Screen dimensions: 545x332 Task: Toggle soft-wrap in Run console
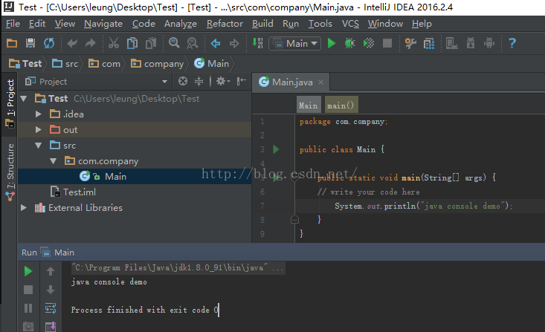[x=51, y=308]
